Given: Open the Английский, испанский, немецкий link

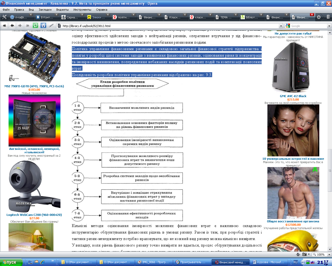Looking at the screenshot, I should 34,150.
